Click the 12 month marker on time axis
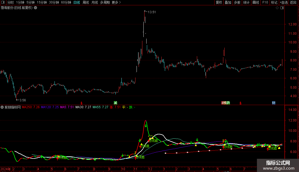This screenshot has height=172, width=299. pyautogui.click(x=150, y=169)
